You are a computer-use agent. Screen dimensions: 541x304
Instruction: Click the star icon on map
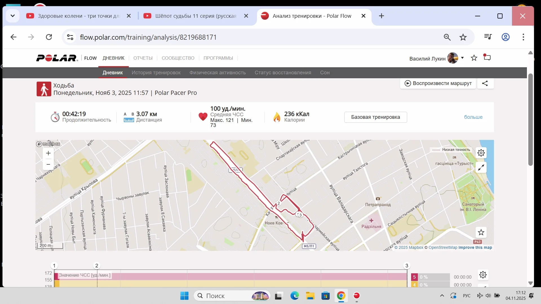(481, 233)
